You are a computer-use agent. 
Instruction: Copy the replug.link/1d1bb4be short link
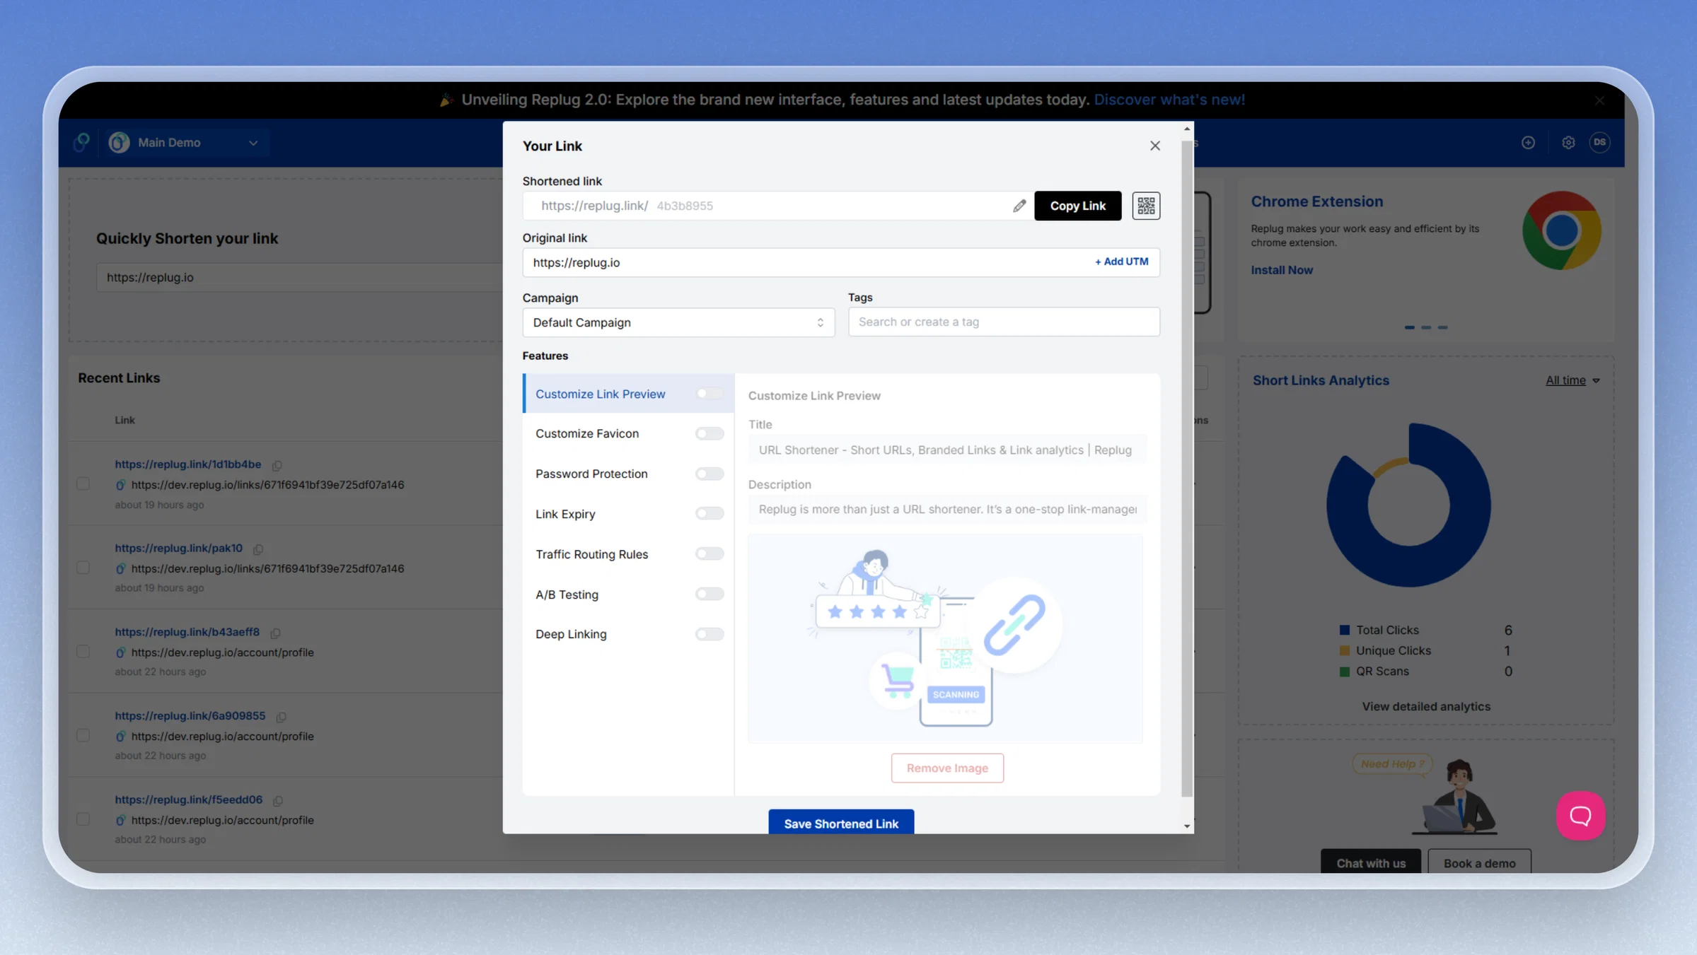click(x=277, y=465)
